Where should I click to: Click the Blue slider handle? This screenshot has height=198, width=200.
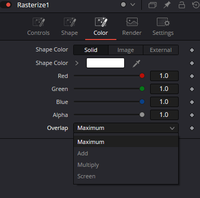142,102
